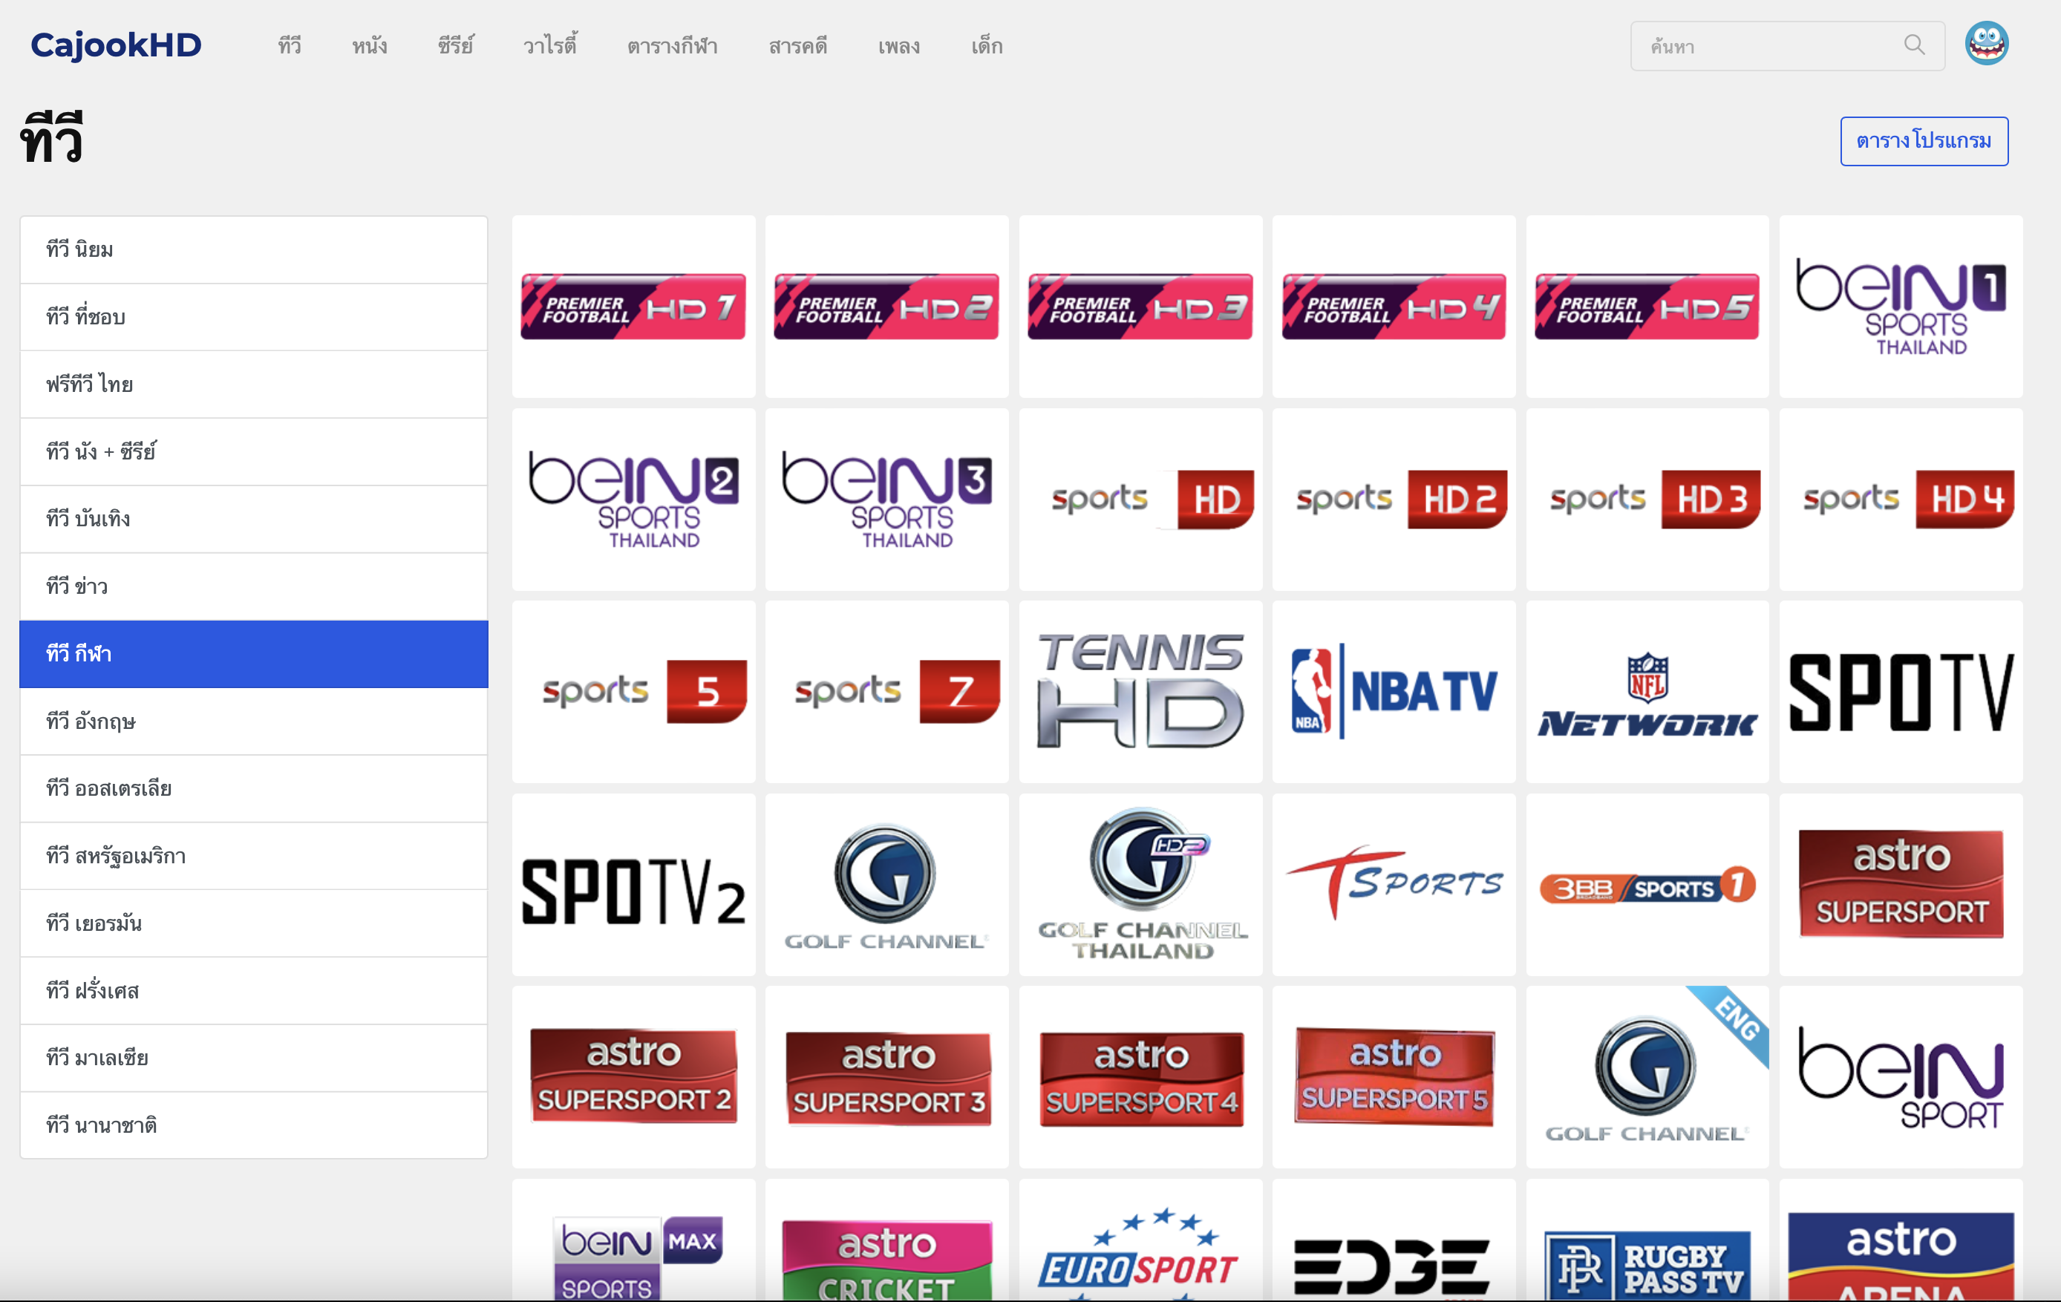Open Premier Football HD 1 channel
This screenshot has width=2061, height=1302.
633,307
